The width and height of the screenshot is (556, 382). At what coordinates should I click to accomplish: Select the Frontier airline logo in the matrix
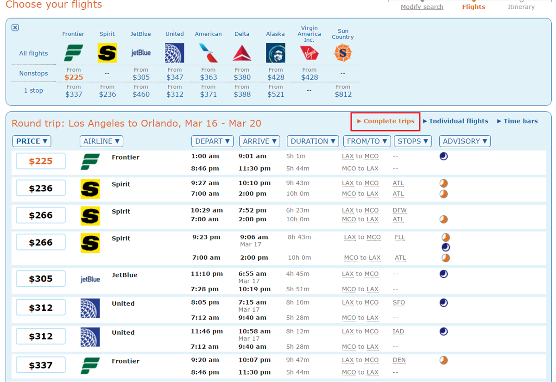(x=73, y=52)
